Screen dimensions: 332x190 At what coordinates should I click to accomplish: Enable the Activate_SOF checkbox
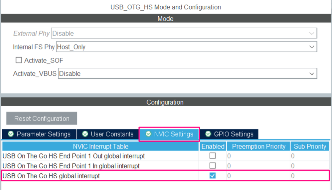point(19,60)
